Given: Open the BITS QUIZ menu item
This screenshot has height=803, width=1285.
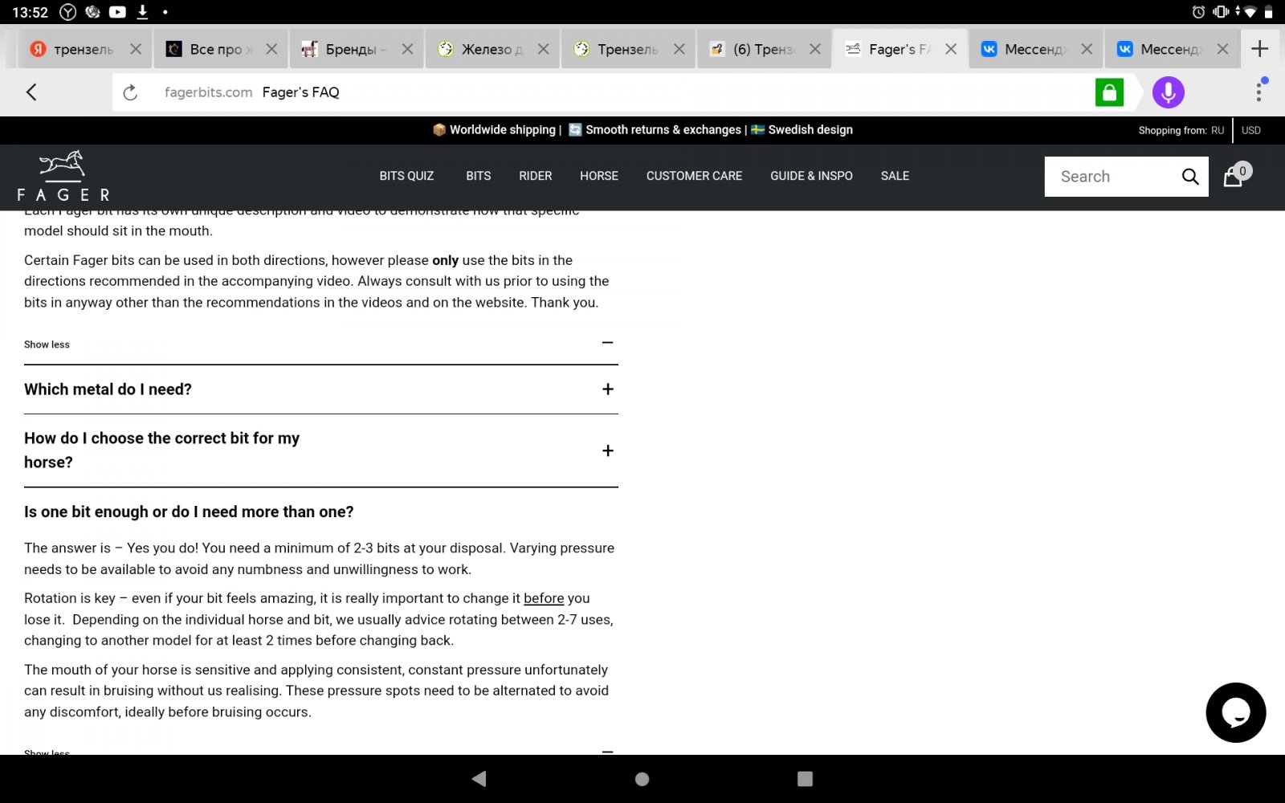Looking at the screenshot, I should pos(406,176).
